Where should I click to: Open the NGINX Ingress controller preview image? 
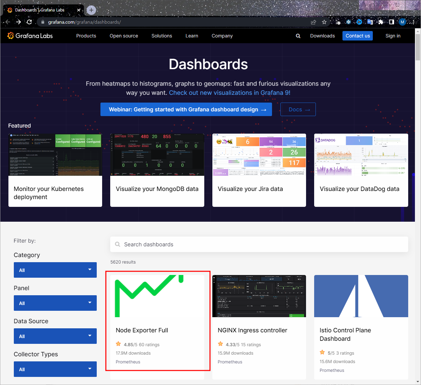pyautogui.click(x=259, y=296)
